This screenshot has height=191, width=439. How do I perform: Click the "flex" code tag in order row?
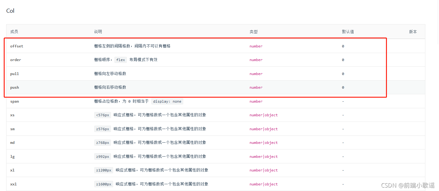121,60
